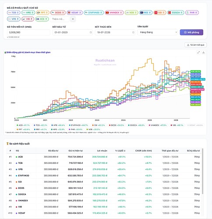Click the VNINDEX ticker chip label
Viewport: 212px width, 219px height.
115,13
